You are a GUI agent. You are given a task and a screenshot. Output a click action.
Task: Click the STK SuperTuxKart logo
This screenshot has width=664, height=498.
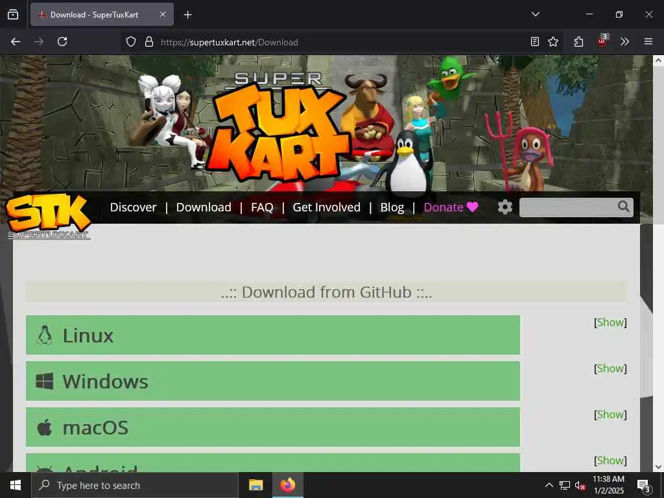click(49, 216)
